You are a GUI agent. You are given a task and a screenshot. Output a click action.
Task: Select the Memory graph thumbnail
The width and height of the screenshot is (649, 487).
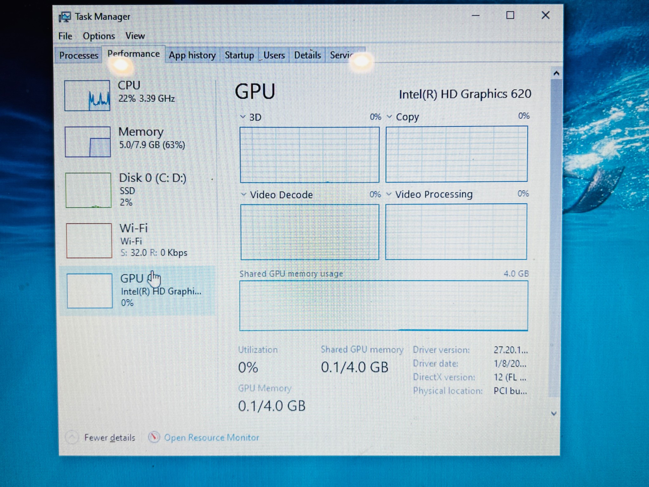click(88, 142)
